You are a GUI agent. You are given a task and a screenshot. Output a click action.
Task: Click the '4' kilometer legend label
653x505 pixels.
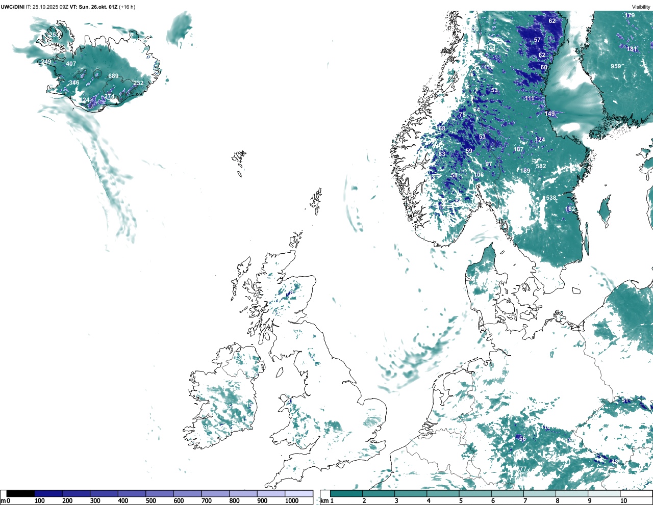429,501
